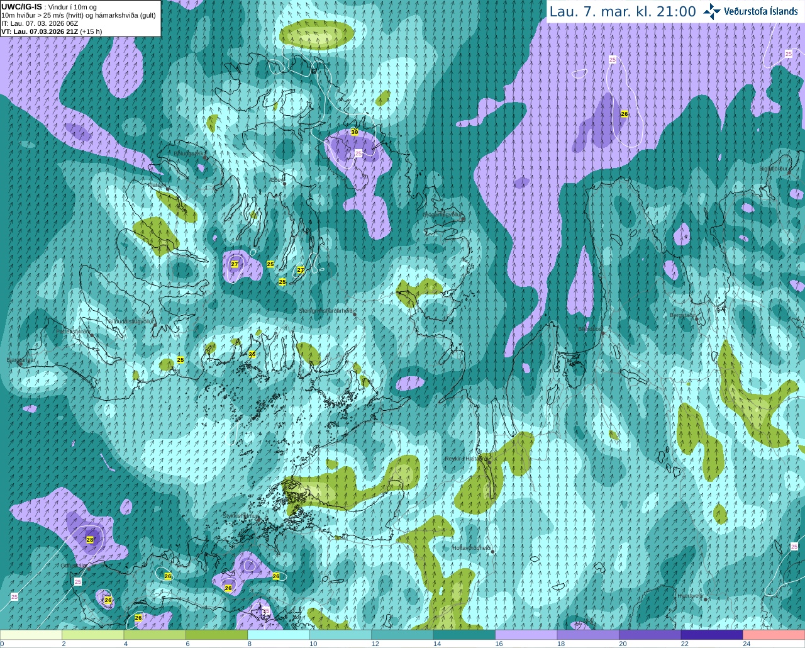Image resolution: width=805 pixels, height=648 pixels.
Task: Click the UWC/IG-IS Vindur í 10m header line
Action: click(49, 6)
